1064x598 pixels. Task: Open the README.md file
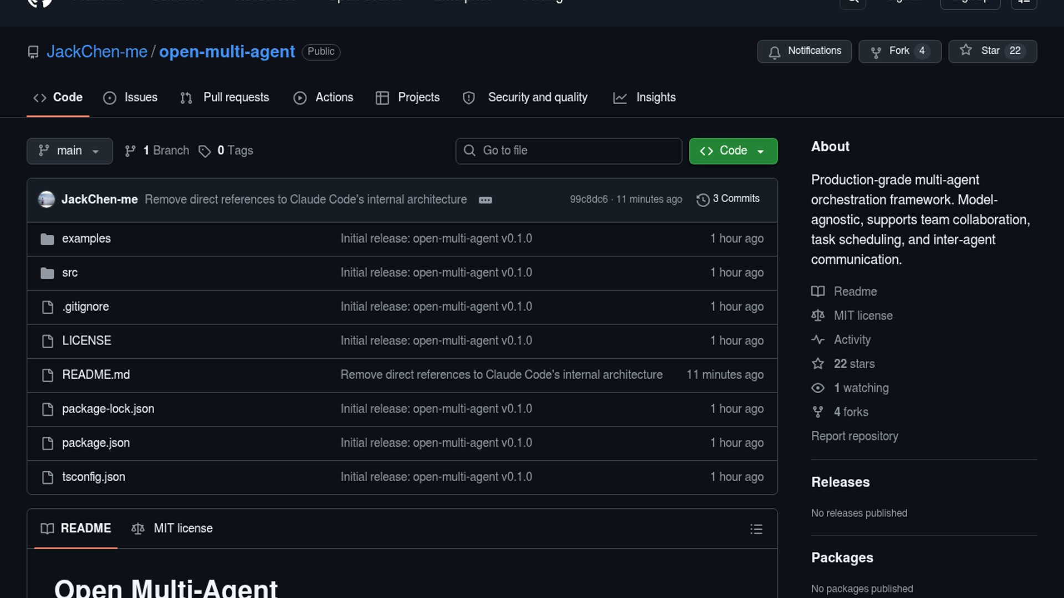point(96,375)
